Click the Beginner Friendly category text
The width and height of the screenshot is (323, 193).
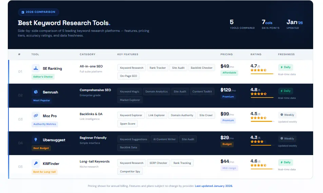pyautogui.click(x=93, y=138)
